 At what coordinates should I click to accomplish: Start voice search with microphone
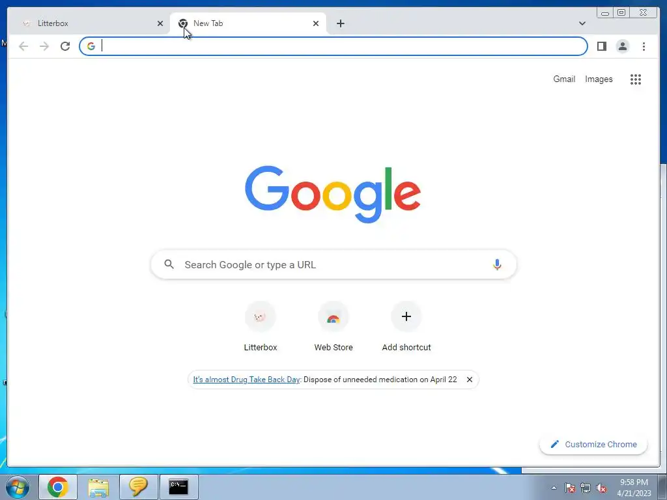click(497, 264)
